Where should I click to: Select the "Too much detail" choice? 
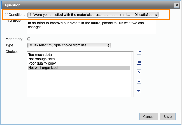pos(41,55)
